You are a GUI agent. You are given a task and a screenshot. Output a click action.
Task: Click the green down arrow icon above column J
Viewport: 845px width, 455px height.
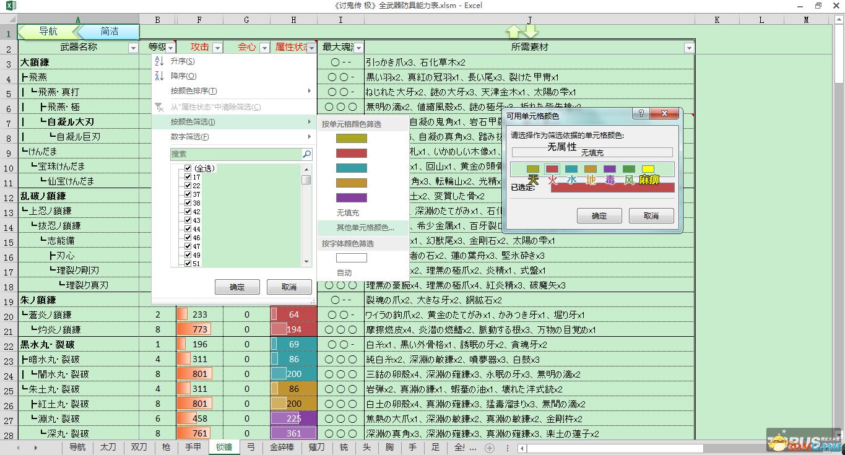point(531,31)
